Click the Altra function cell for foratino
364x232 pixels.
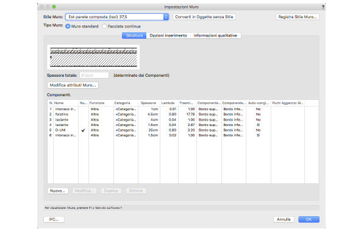pyautogui.click(x=95, y=114)
